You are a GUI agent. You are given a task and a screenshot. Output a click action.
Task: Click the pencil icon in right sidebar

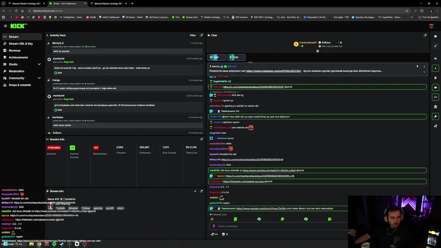pyautogui.click(x=435, y=46)
